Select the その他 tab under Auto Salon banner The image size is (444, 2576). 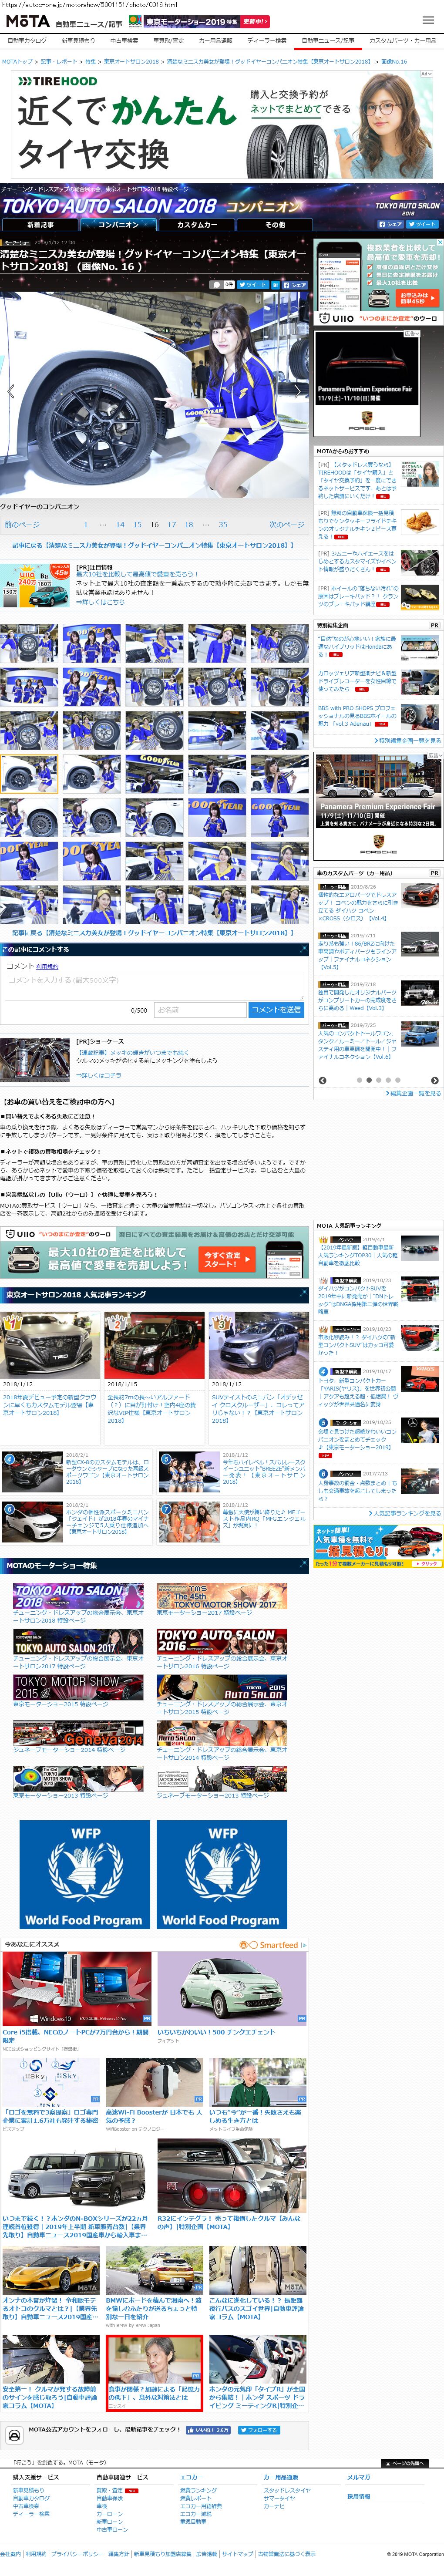point(275,225)
